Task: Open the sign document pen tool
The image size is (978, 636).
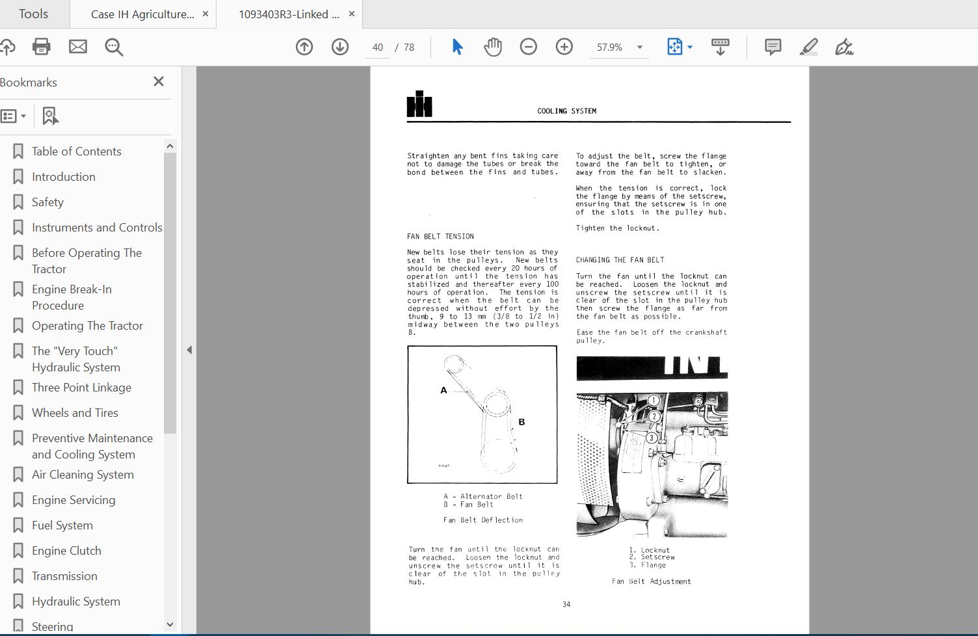Action: coord(844,47)
